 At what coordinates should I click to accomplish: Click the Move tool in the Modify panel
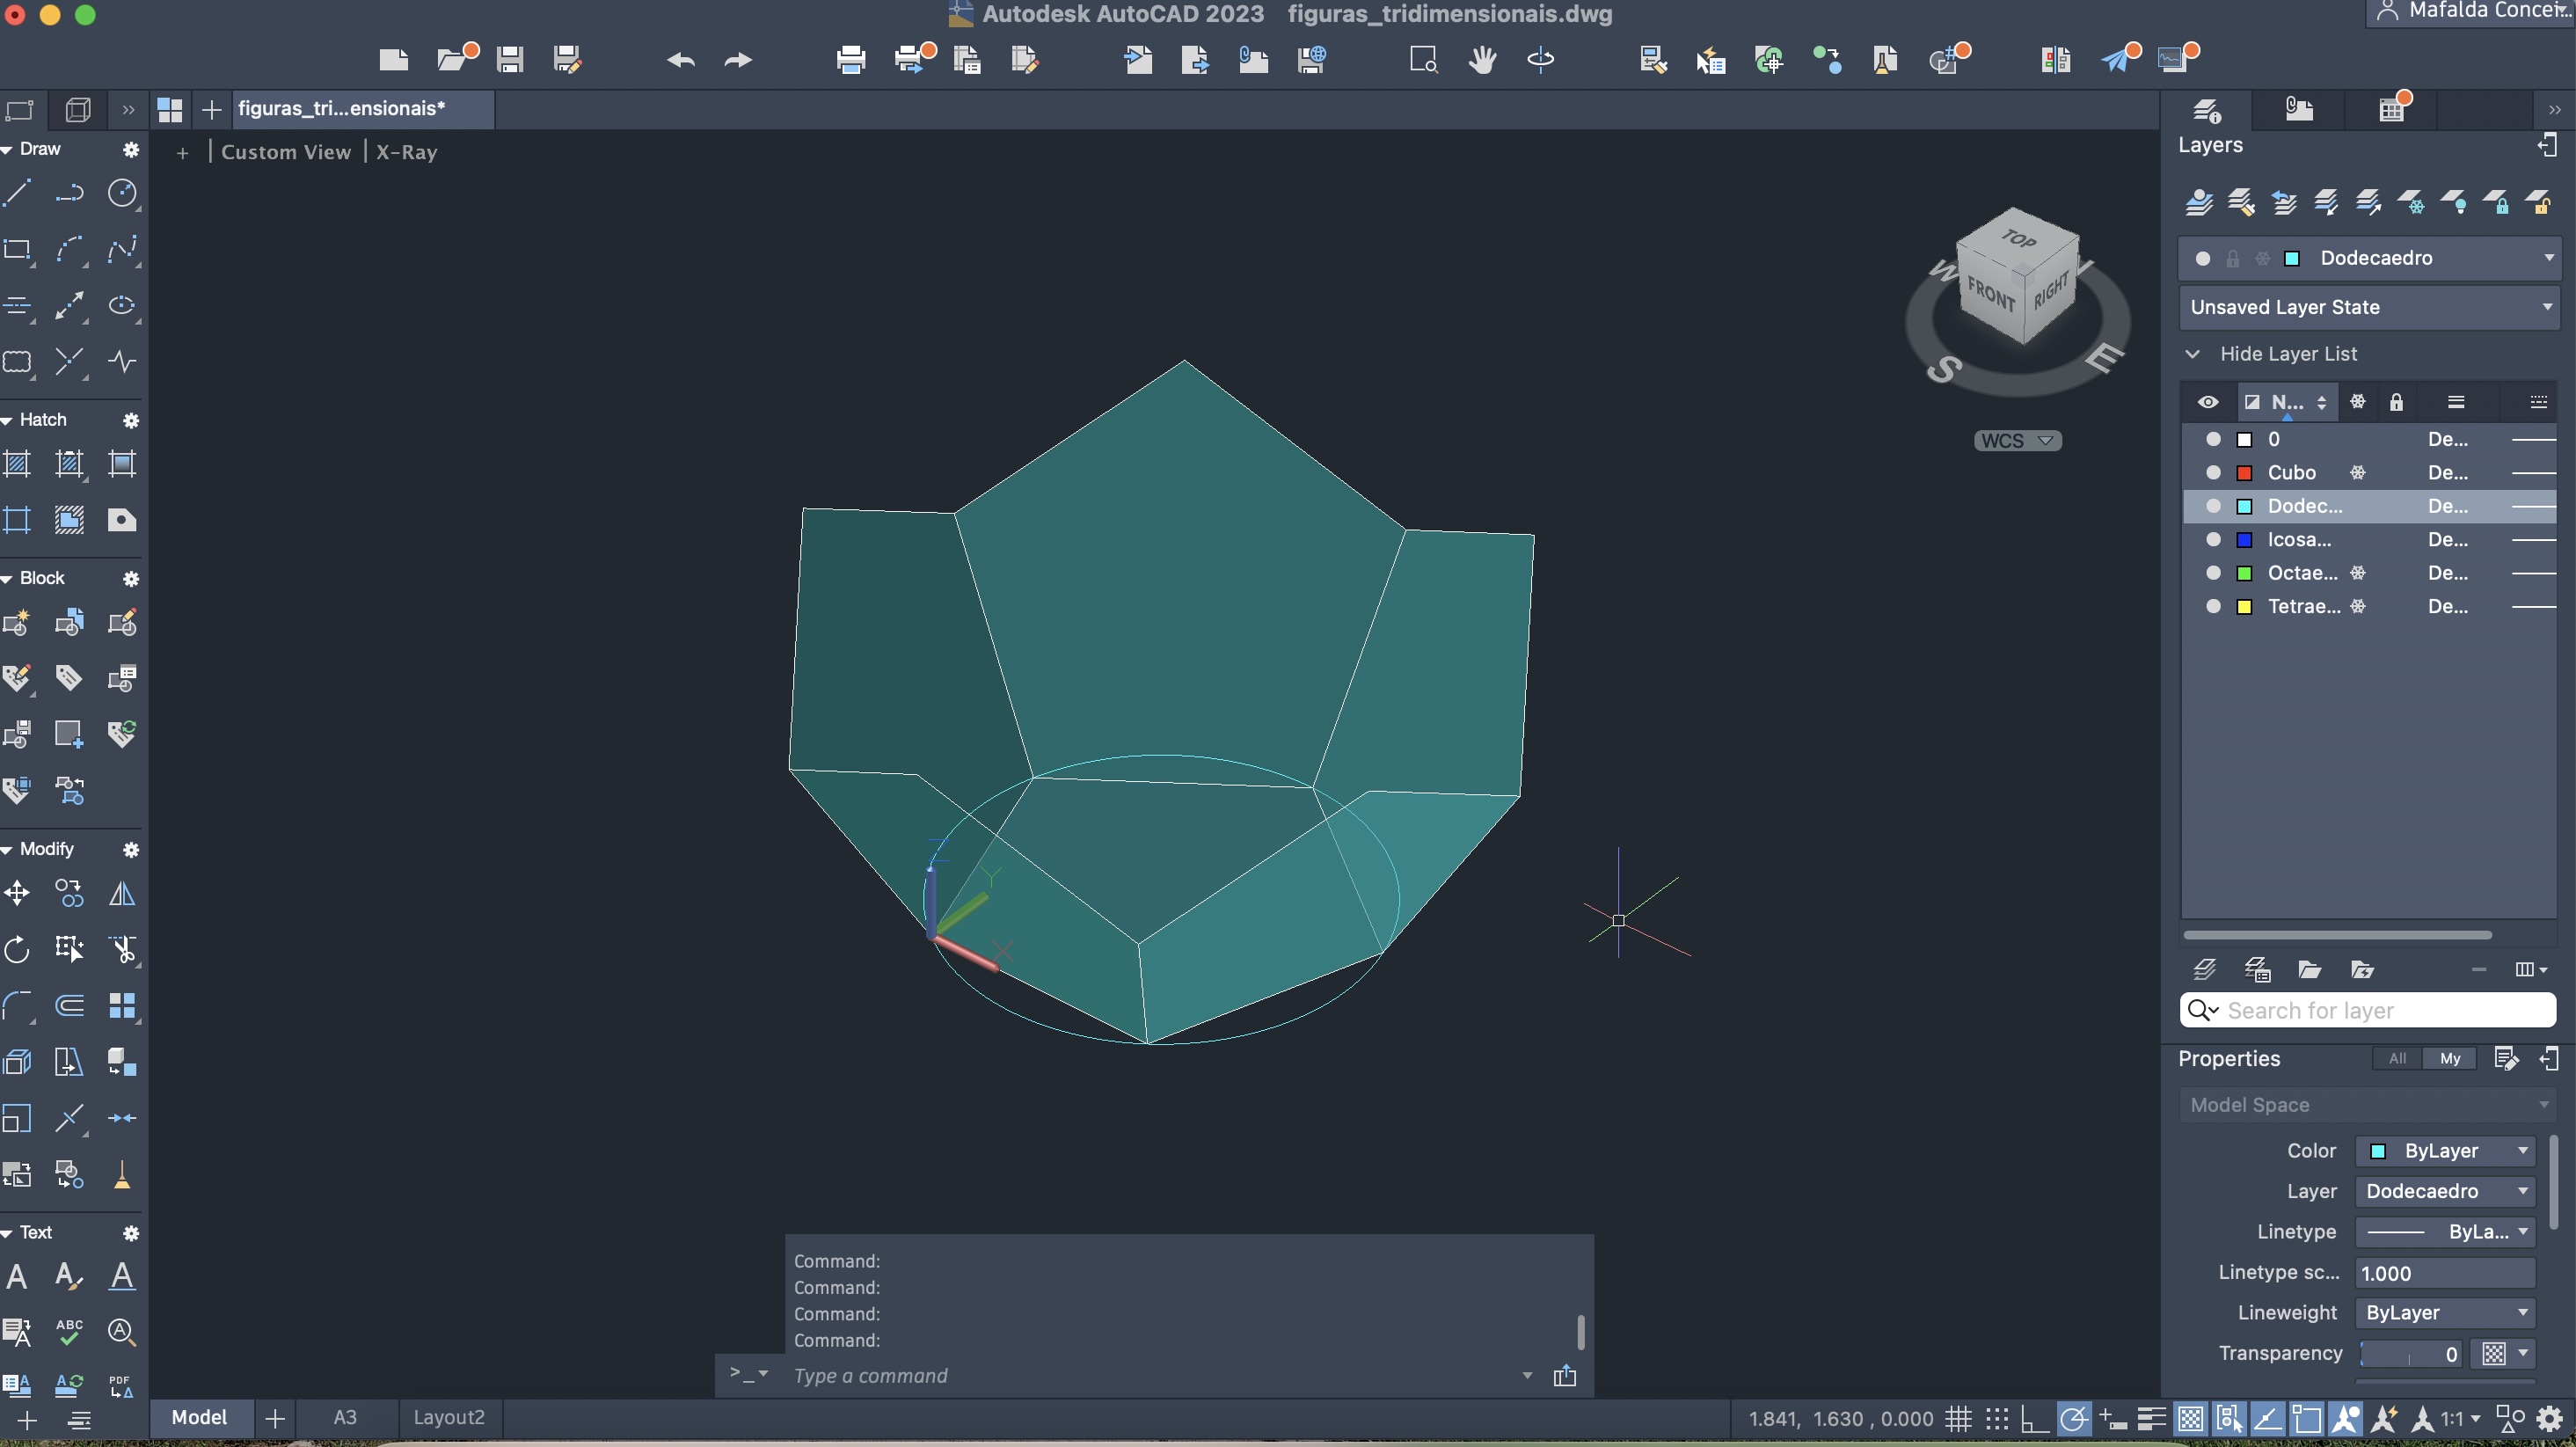(x=18, y=893)
